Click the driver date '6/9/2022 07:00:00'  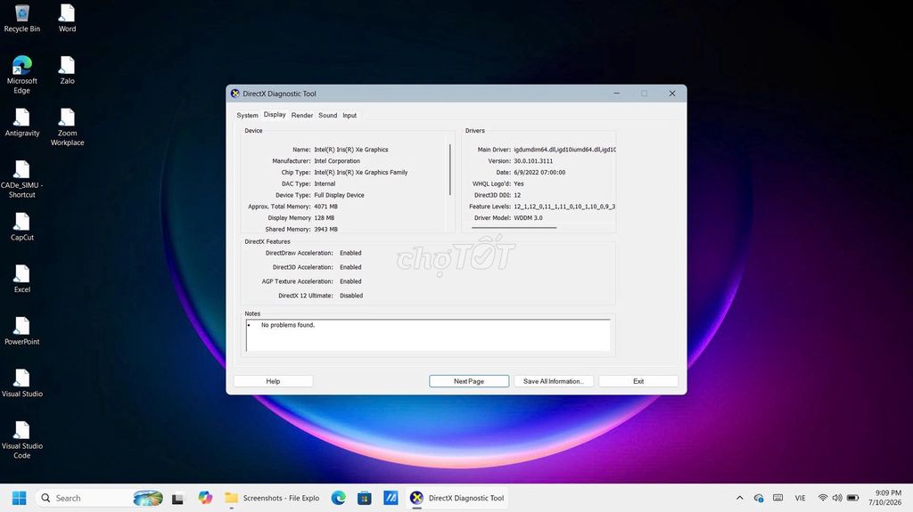pos(539,172)
